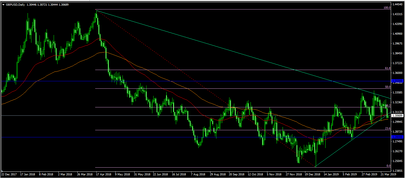This screenshot has height=178, width=405.
Task: Click the 21 Mar 2019 date label
Action: [388, 174]
